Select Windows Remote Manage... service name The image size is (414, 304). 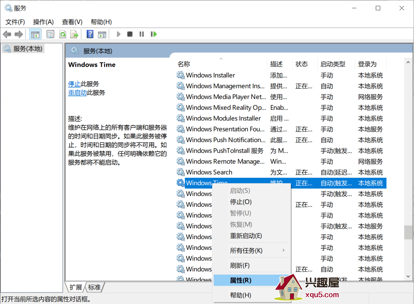coord(225,162)
